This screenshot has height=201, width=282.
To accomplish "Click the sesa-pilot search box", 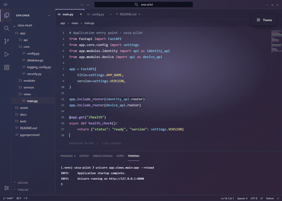I will [x=144, y=5].
